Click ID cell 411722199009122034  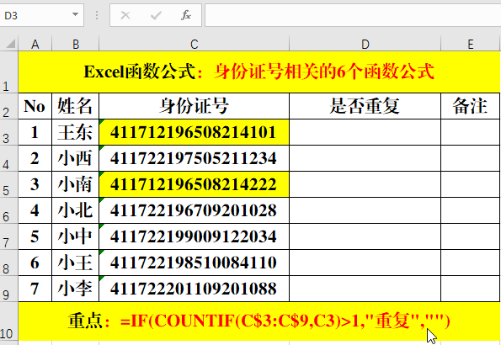(x=195, y=236)
